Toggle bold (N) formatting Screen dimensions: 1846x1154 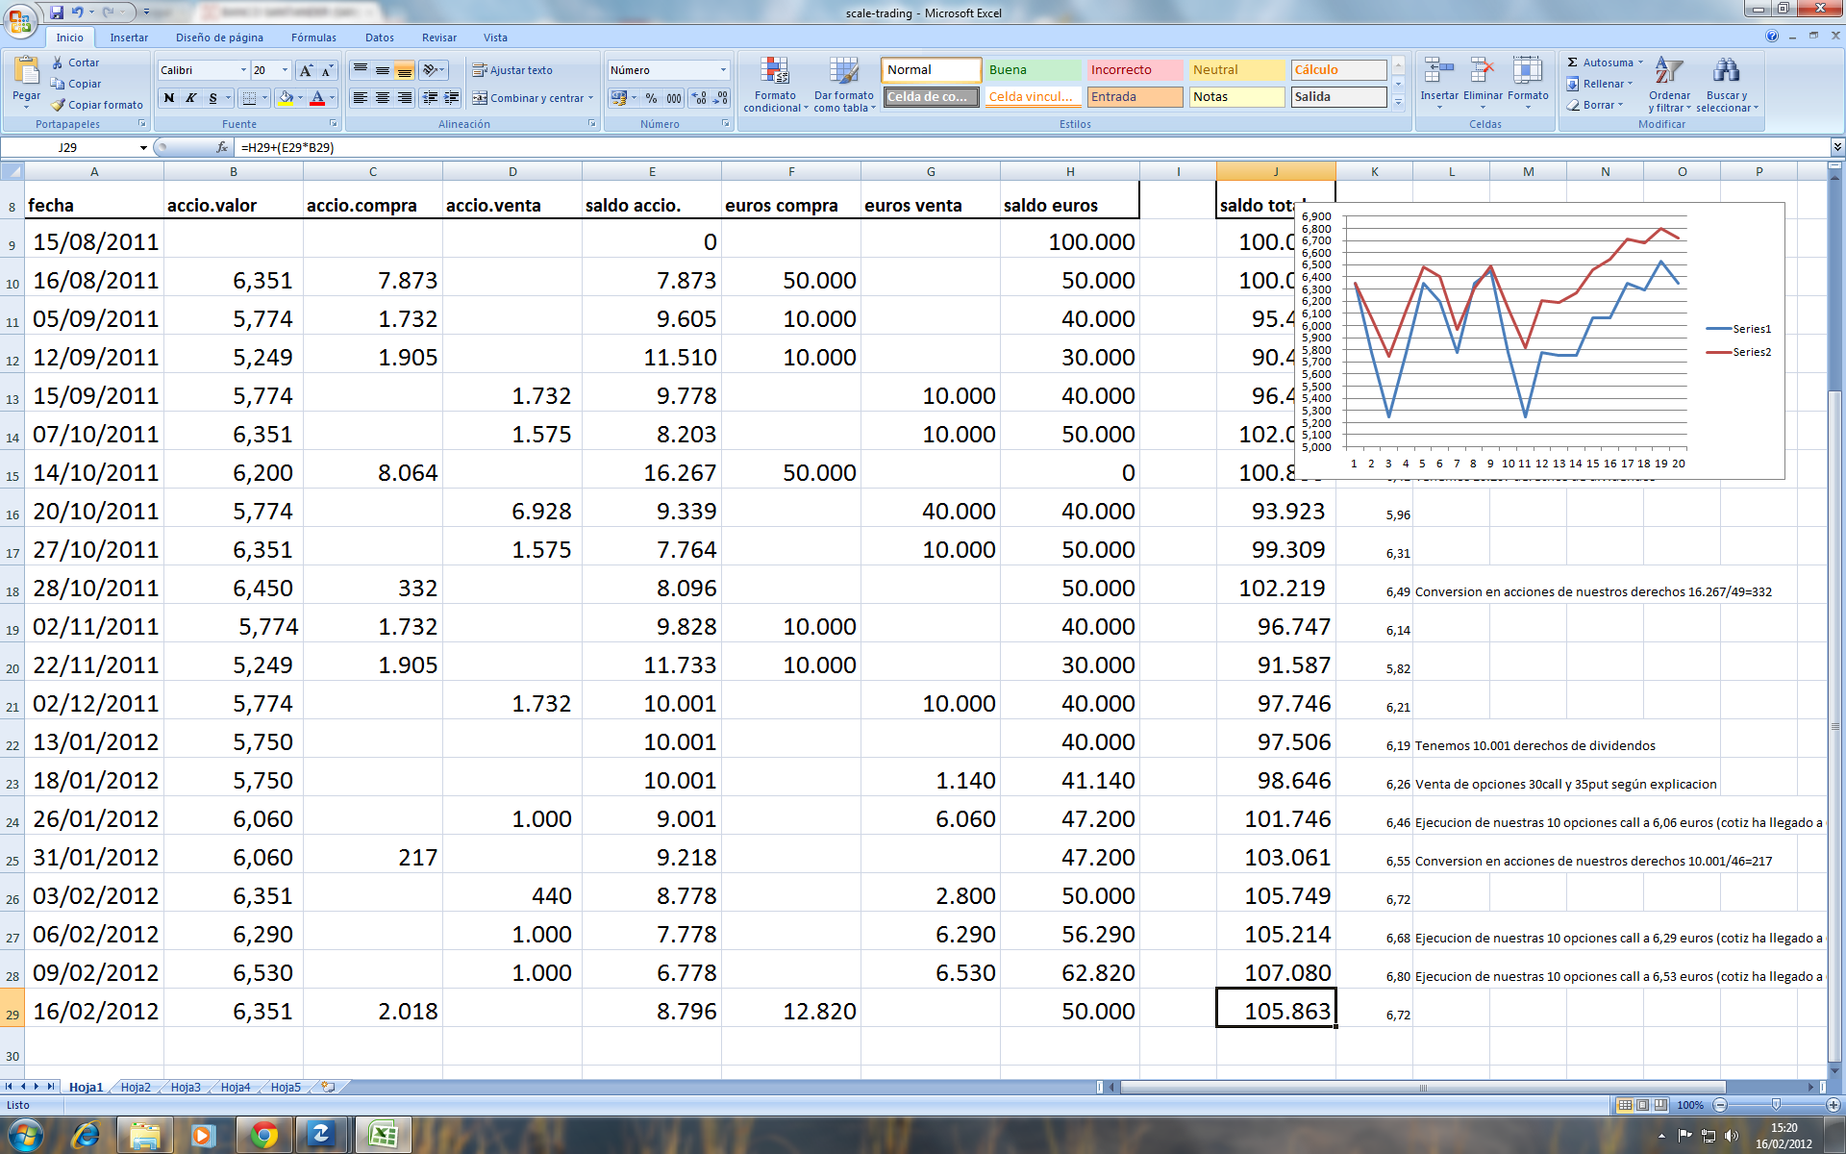(169, 98)
